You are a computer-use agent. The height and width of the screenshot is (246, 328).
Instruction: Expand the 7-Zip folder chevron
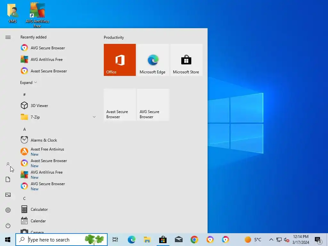click(x=94, y=117)
